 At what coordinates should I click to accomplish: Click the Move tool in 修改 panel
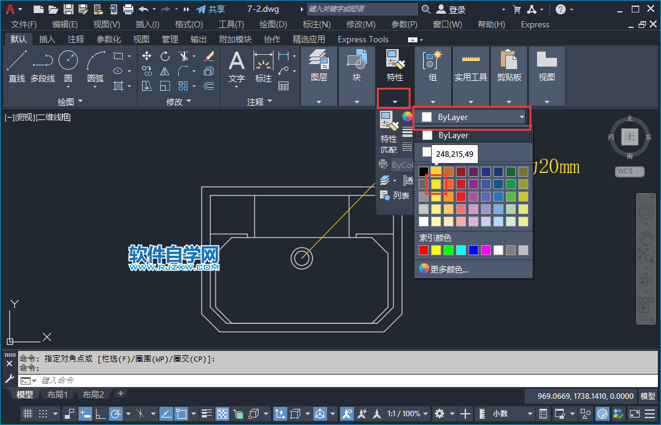pos(147,56)
